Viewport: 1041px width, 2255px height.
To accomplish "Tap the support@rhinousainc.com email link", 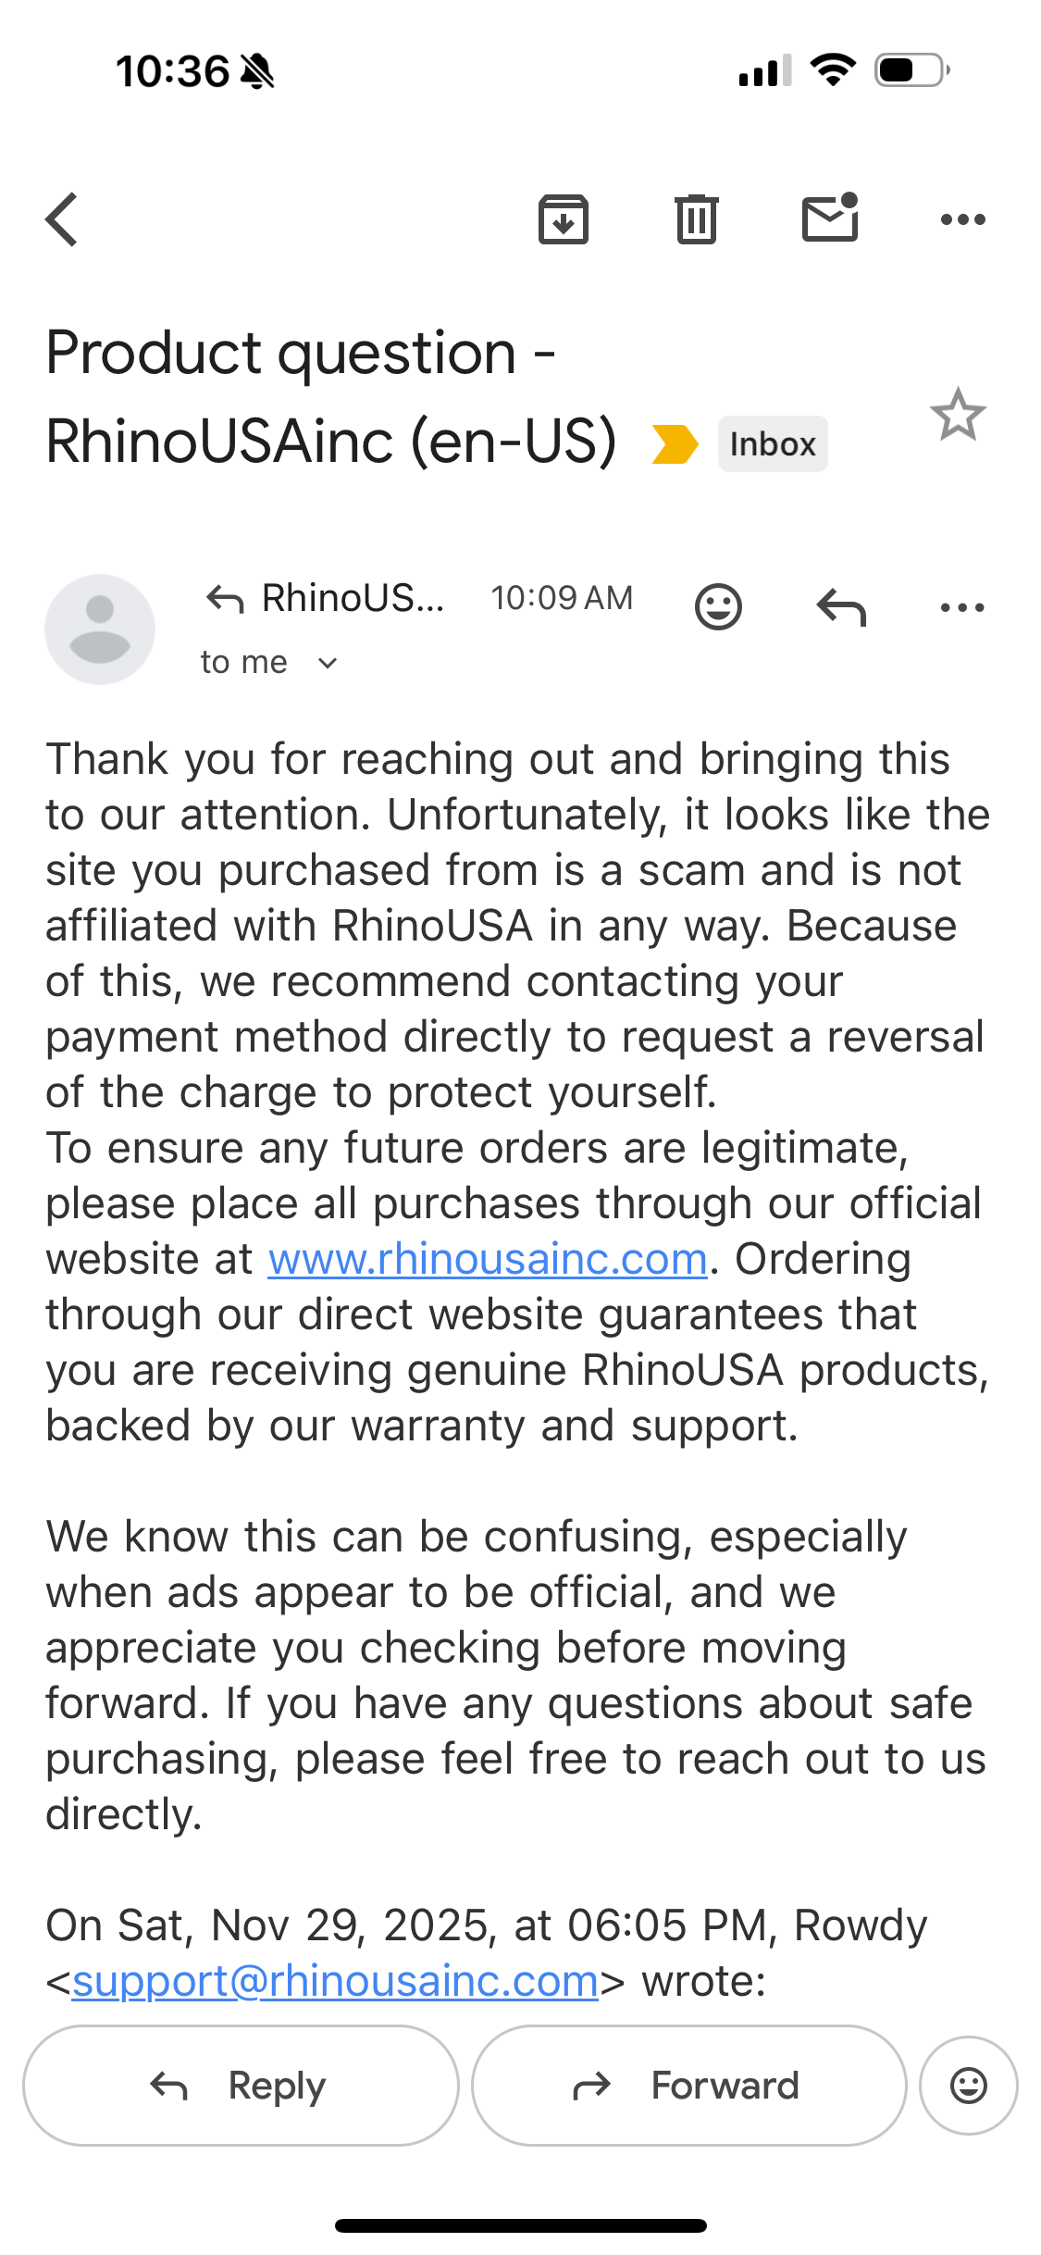I will click(335, 1981).
